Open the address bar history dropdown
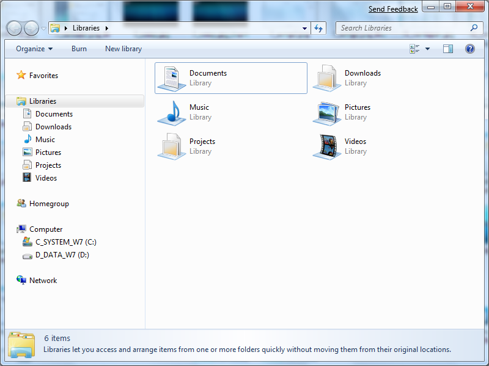The image size is (489, 366). pyautogui.click(x=304, y=28)
